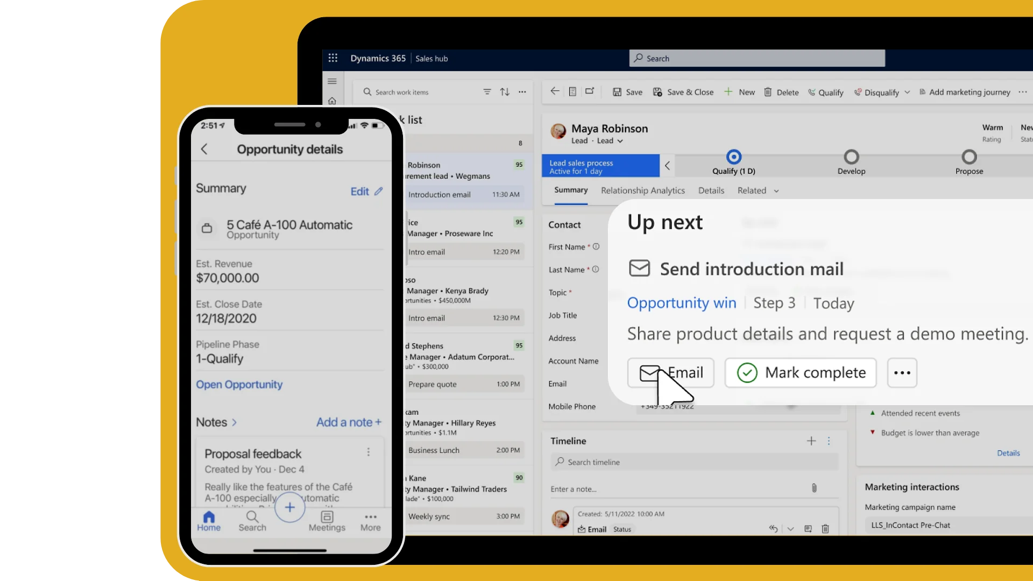Tap Add a note + on phone
Viewport: 1033px width, 581px height.
(349, 422)
